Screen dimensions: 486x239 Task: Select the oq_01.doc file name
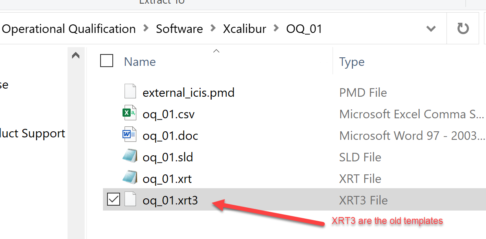point(171,136)
